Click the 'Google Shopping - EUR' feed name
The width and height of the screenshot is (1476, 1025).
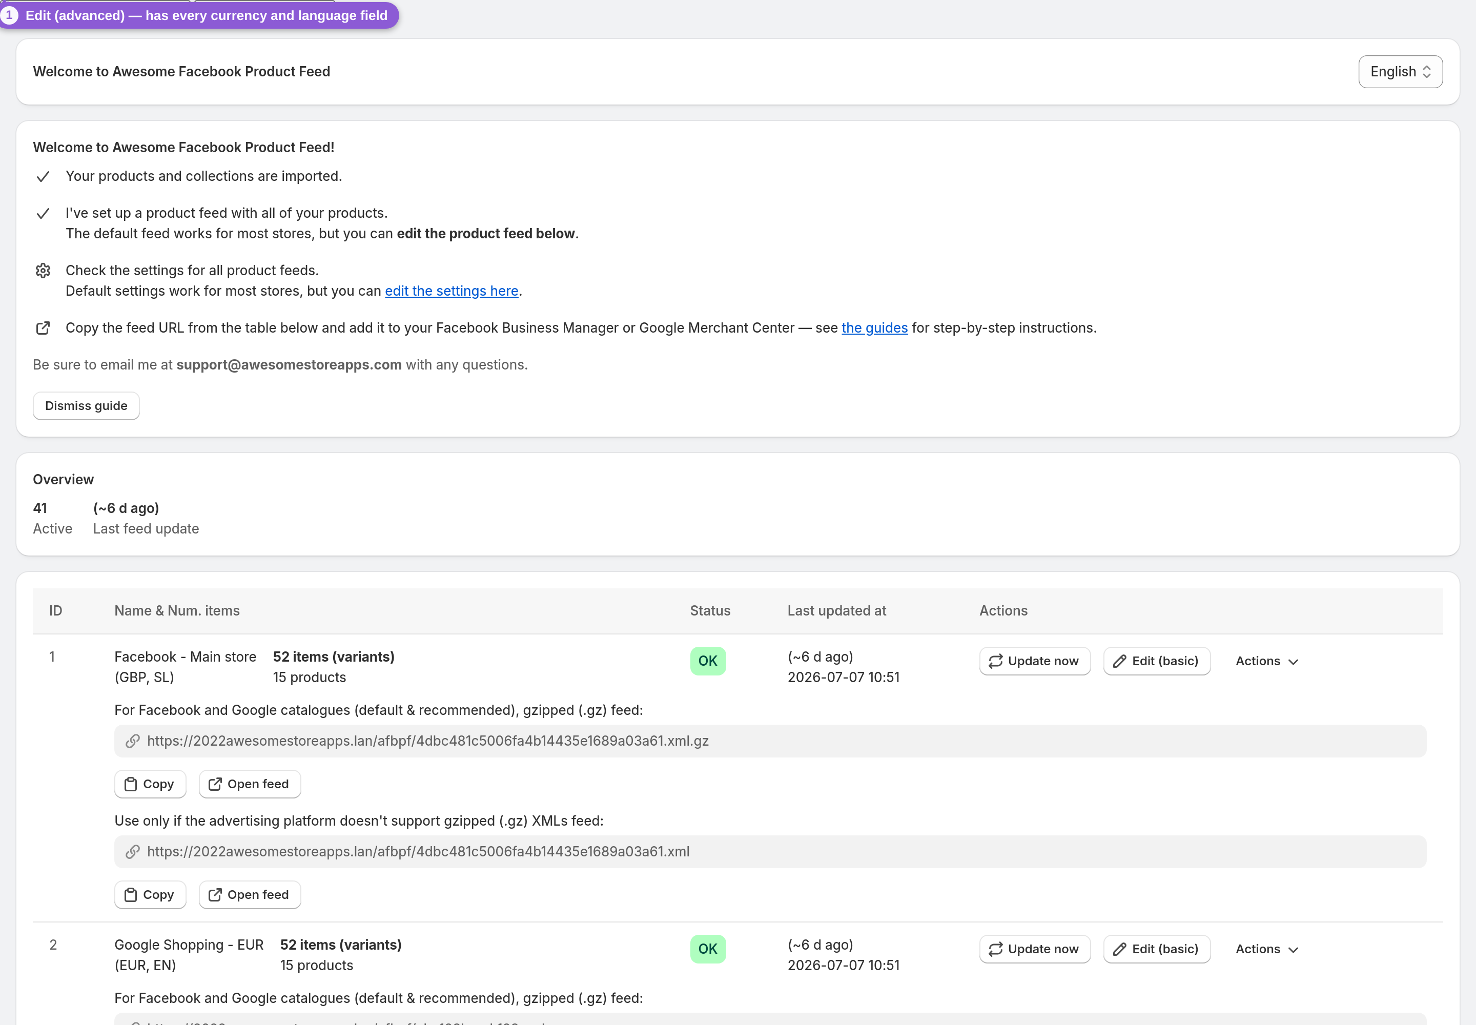189,945
